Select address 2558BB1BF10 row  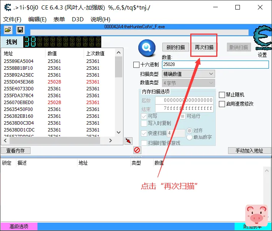pyautogui.click(x=58, y=68)
